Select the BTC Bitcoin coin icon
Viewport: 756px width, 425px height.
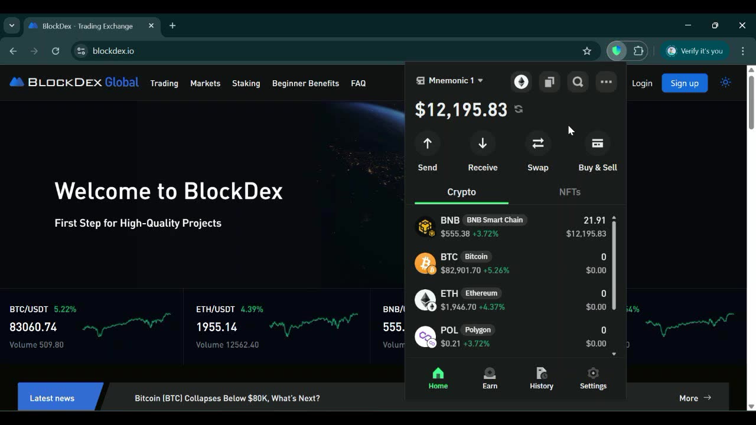click(425, 263)
